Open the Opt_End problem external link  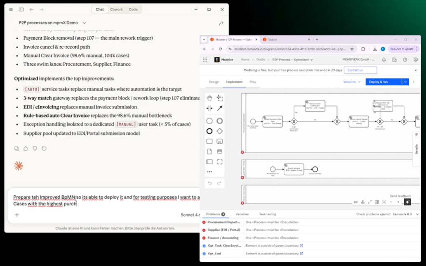[x=301, y=254]
